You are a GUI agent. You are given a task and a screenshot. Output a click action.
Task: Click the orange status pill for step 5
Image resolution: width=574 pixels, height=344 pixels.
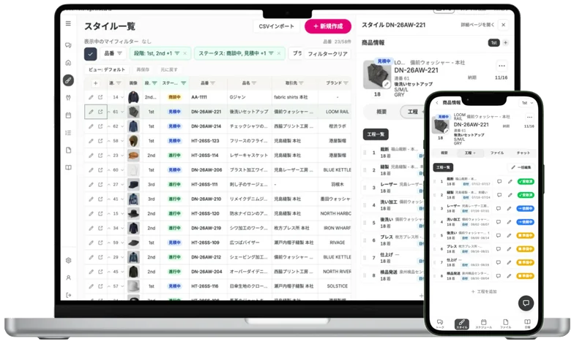(x=526, y=235)
